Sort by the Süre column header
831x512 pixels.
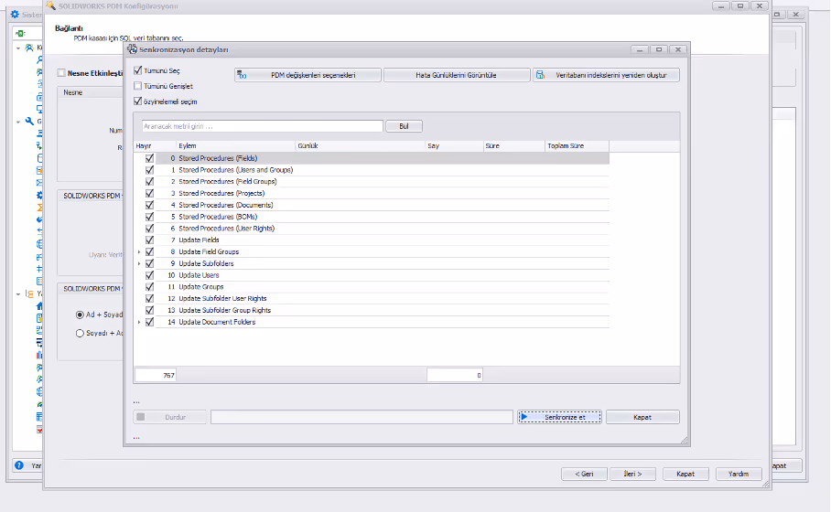click(514, 145)
